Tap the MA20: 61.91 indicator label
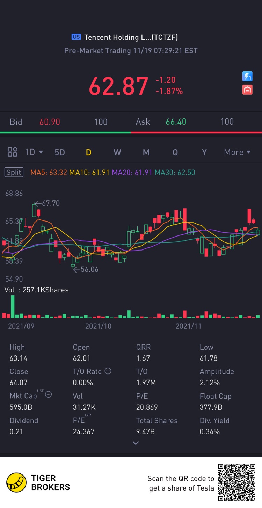Screen dimensions: 262x508 [132, 172]
